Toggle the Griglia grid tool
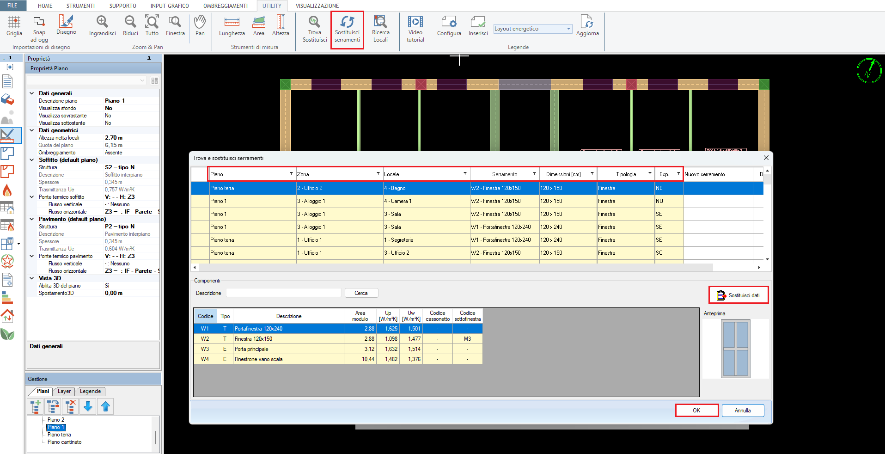 [x=14, y=26]
